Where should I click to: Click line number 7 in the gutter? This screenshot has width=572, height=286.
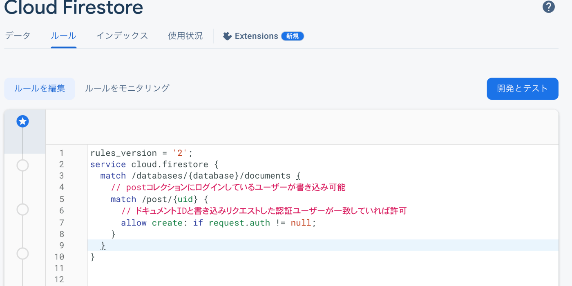click(62, 223)
